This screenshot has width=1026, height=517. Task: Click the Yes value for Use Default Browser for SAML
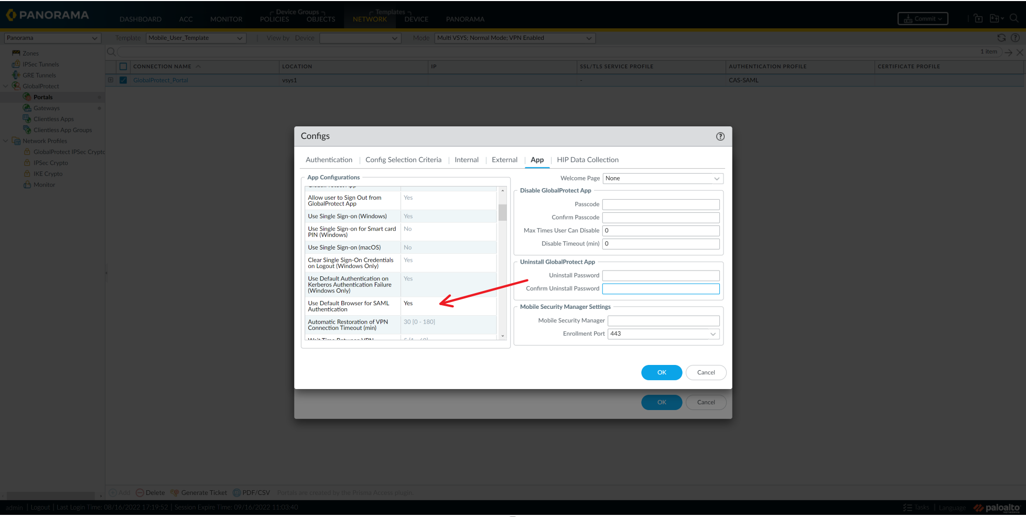(408, 304)
